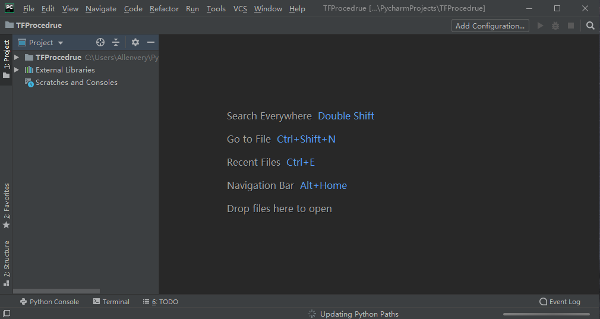Click the Scratches and Consoles icon
Image resolution: width=600 pixels, height=319 pixels.
pyautogui.click(x=29, y=83)
